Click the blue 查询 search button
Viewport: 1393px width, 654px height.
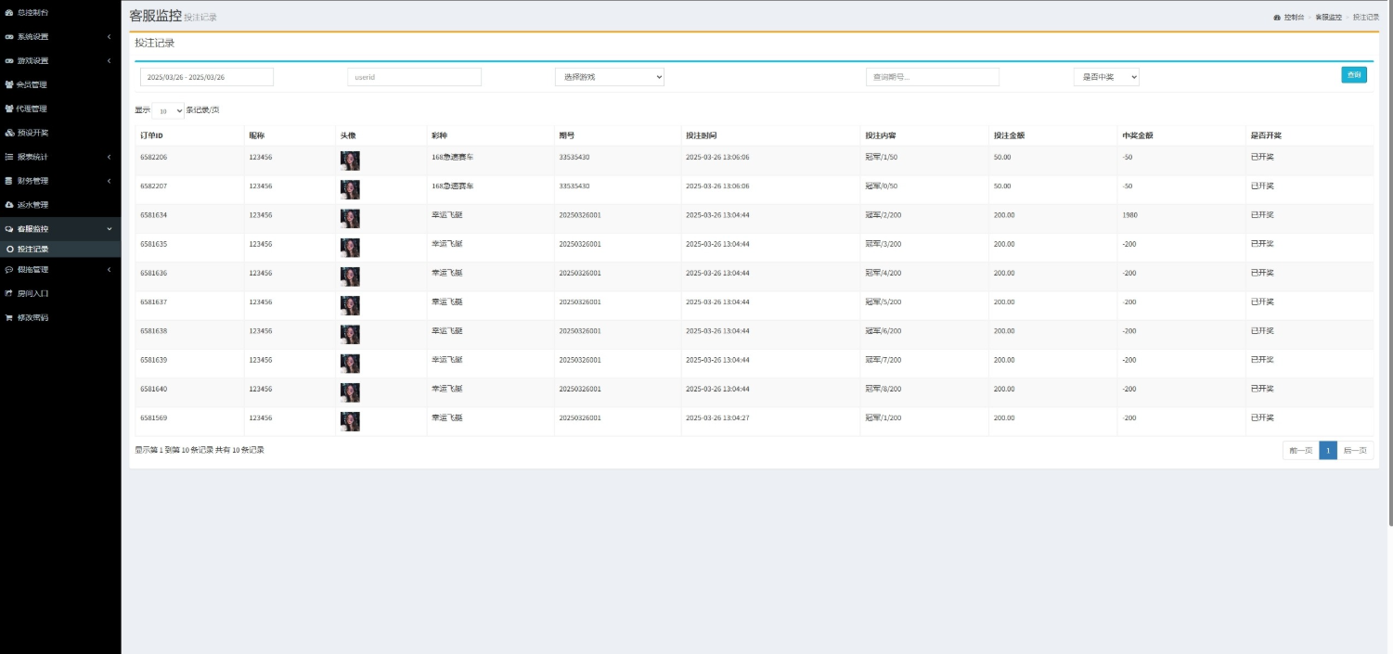(1353, 75)
